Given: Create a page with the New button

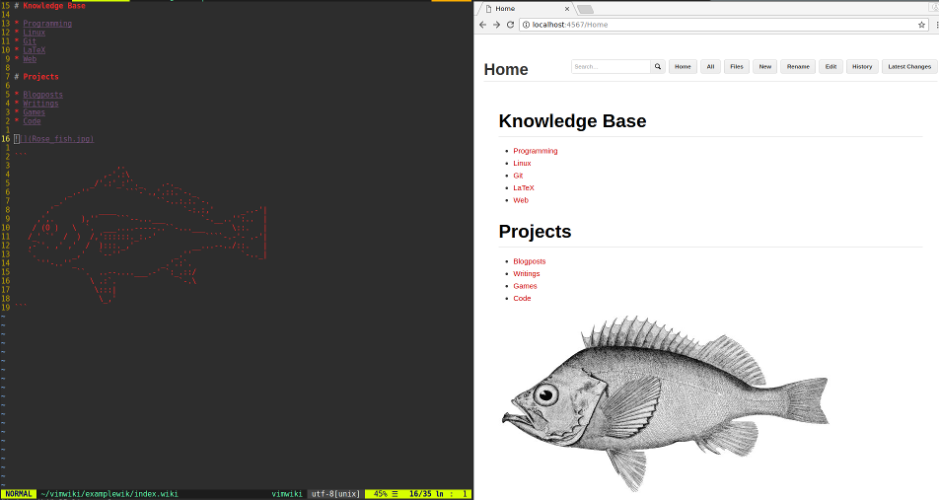Looking at the screenshot, I should (764, 66).
